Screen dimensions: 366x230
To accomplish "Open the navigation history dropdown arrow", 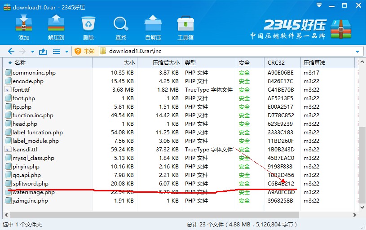I will tap(33, 52).
